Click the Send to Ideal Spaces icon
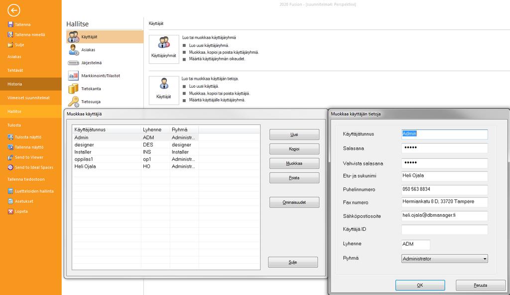 (x=10, y=167)
